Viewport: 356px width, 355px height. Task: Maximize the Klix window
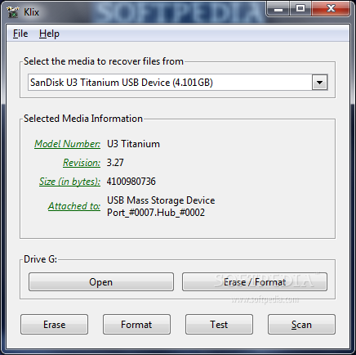(300, 9)
